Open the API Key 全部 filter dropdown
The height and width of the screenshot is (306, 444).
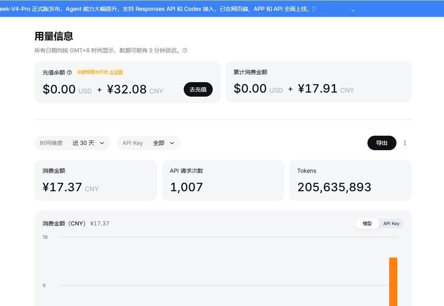(149, 143)
